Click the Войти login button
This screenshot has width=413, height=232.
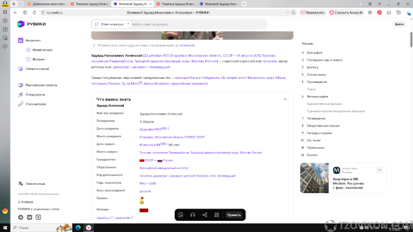coord(399,24)
